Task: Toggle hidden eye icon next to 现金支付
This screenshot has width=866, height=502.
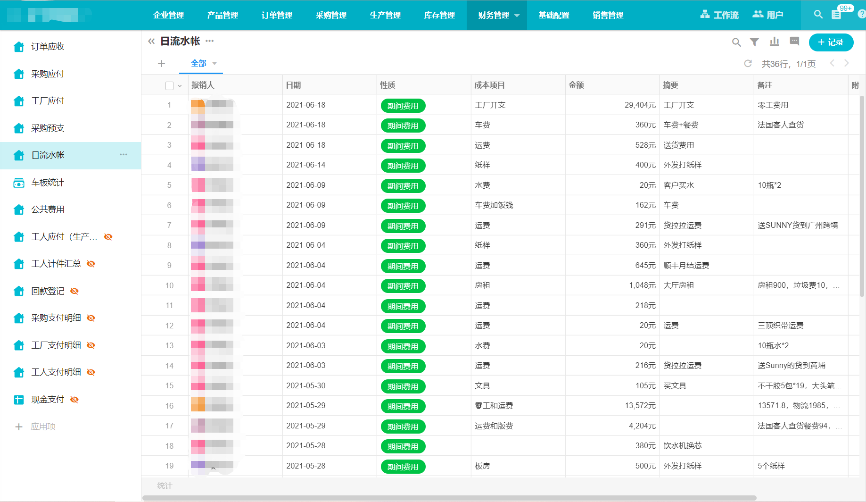Action: 74,400
